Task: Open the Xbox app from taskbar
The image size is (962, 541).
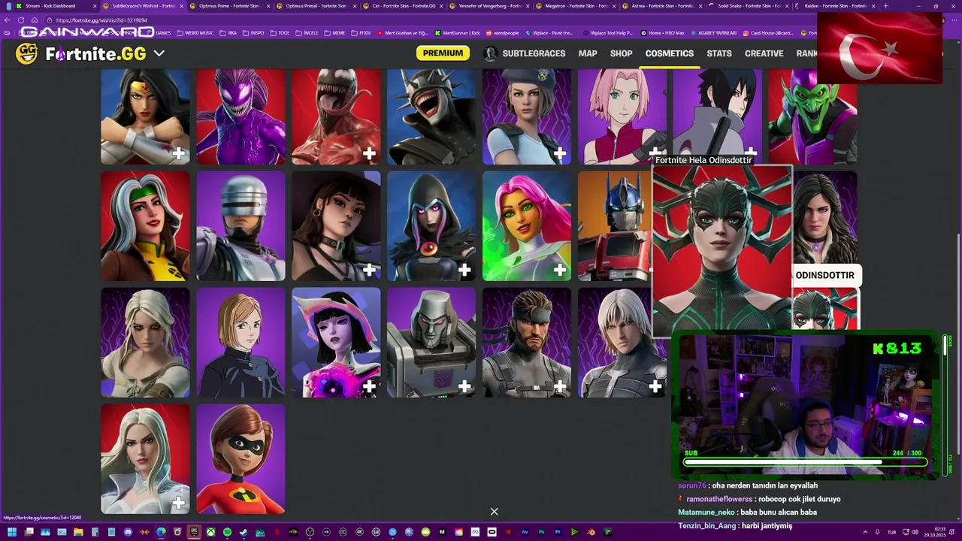Action: click(x=210, y=533)
